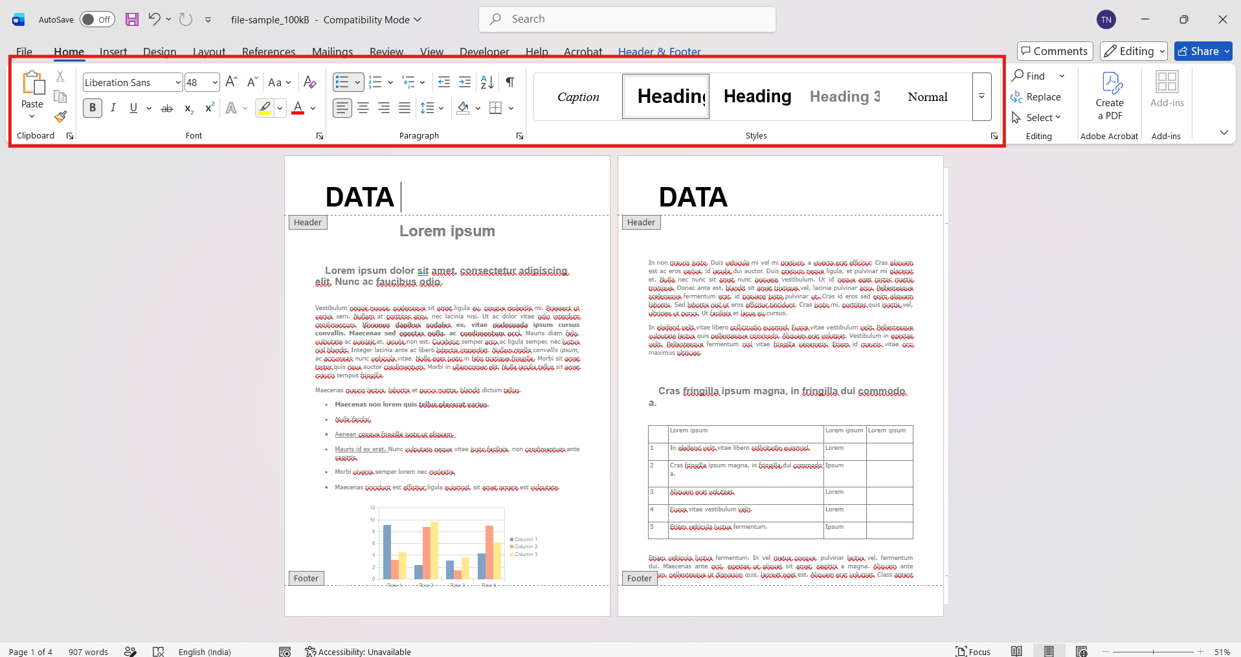The image size is (1241, 657).
Task: Switch to the Review tab
Action: tap(386, 52)
